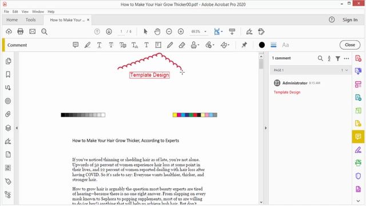366x206 pixels.
Task: Select the add text box tool
Action: coord(158,45)
